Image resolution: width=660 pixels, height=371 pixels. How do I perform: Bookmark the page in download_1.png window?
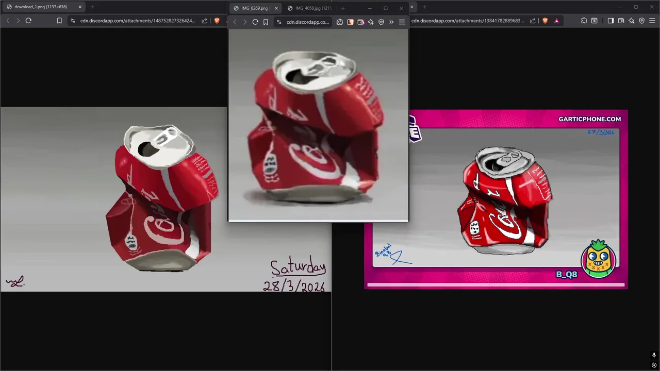point(59,21)
